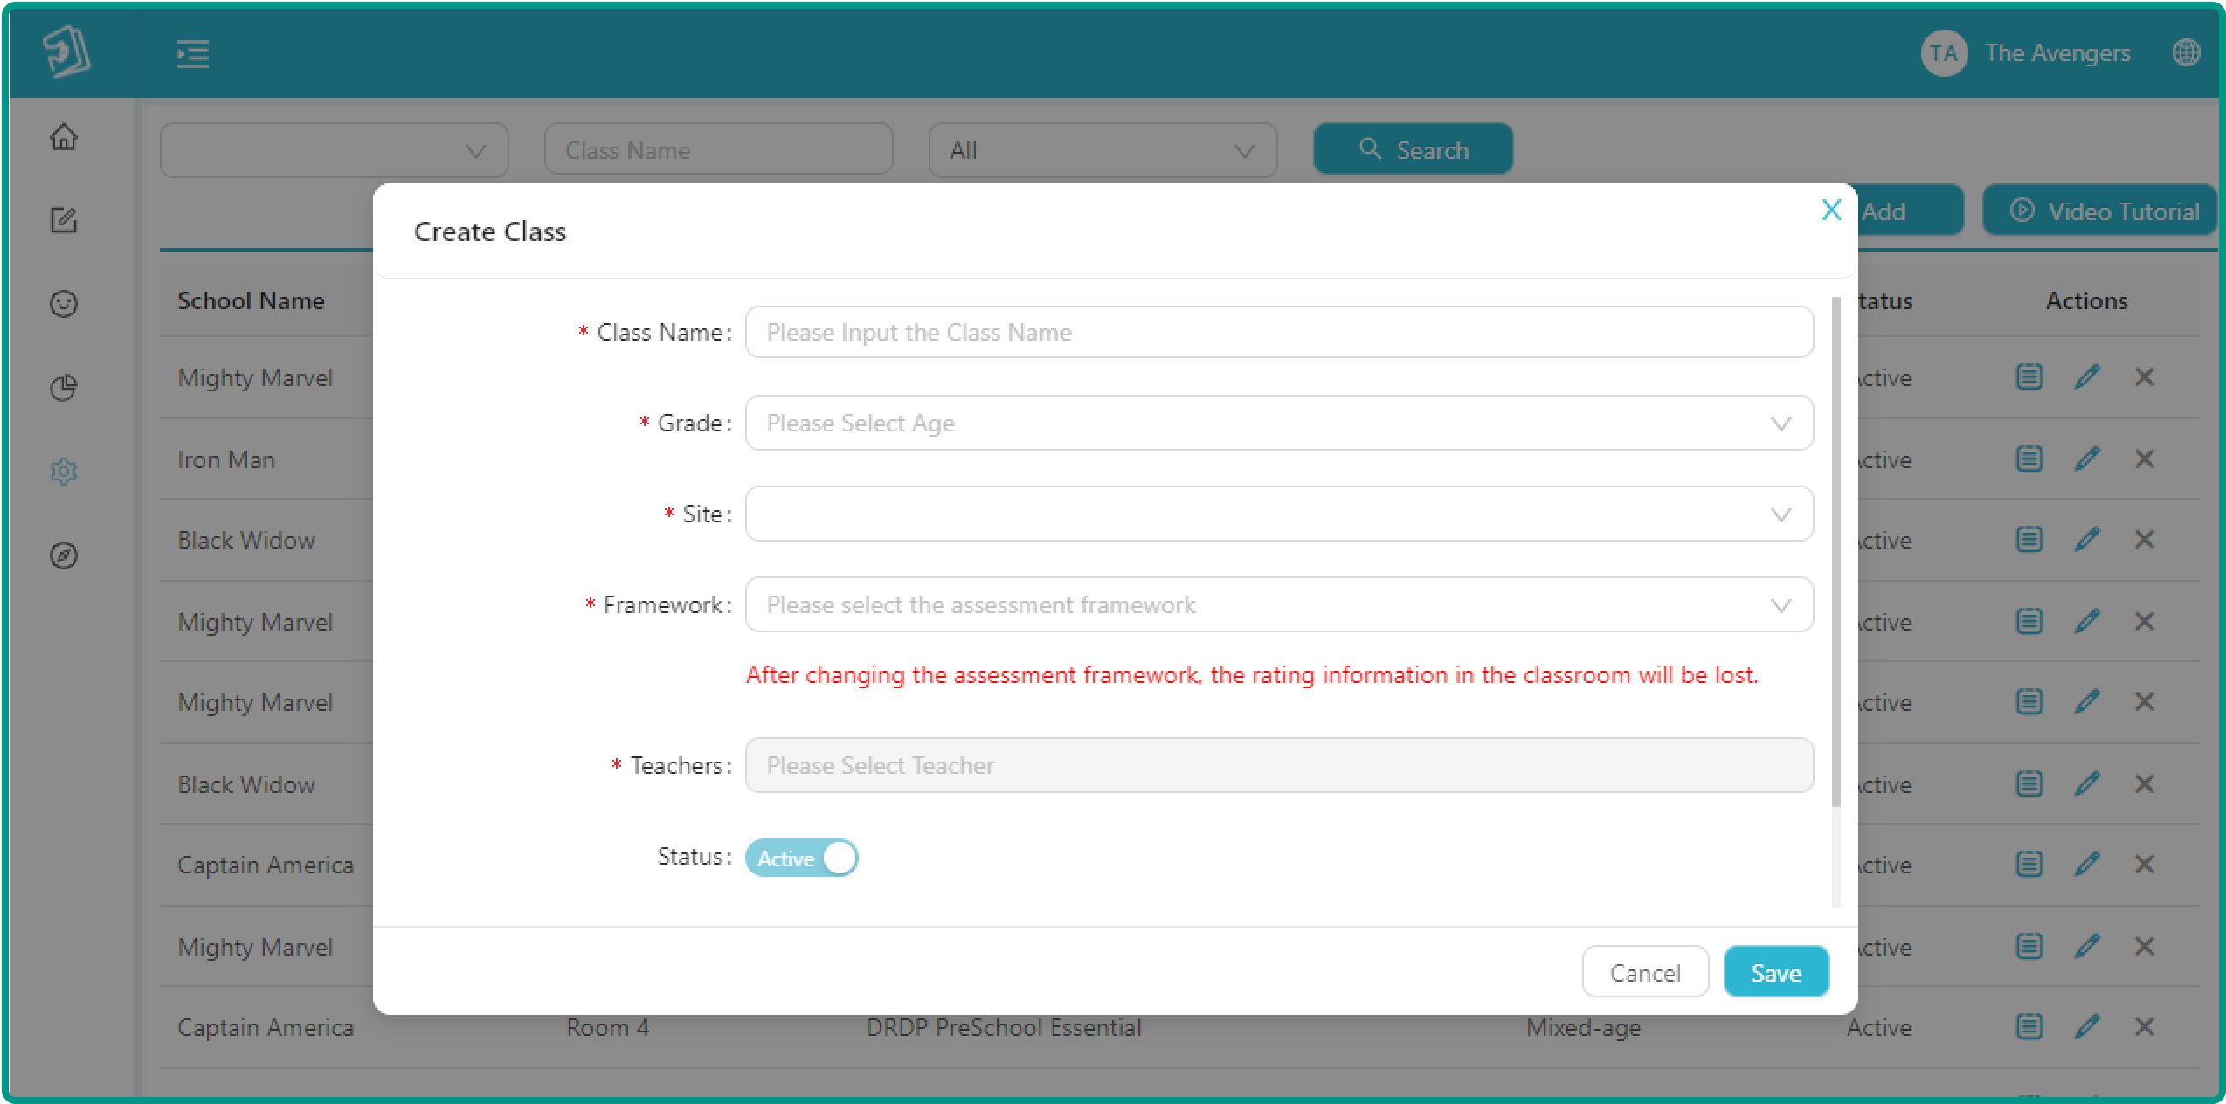
Task: Click the Mixed-age cell
Action: point(1583,1028)
